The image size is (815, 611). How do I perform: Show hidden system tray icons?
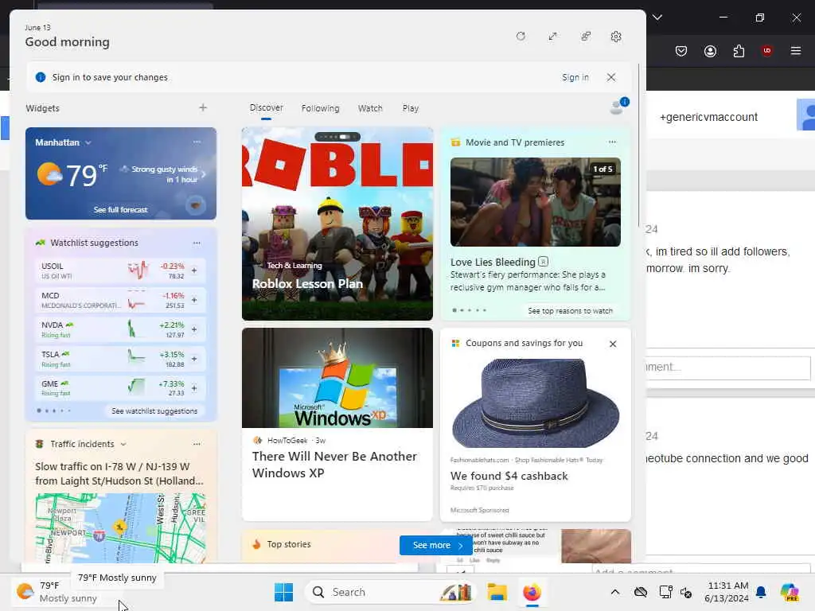click(615, 592)
